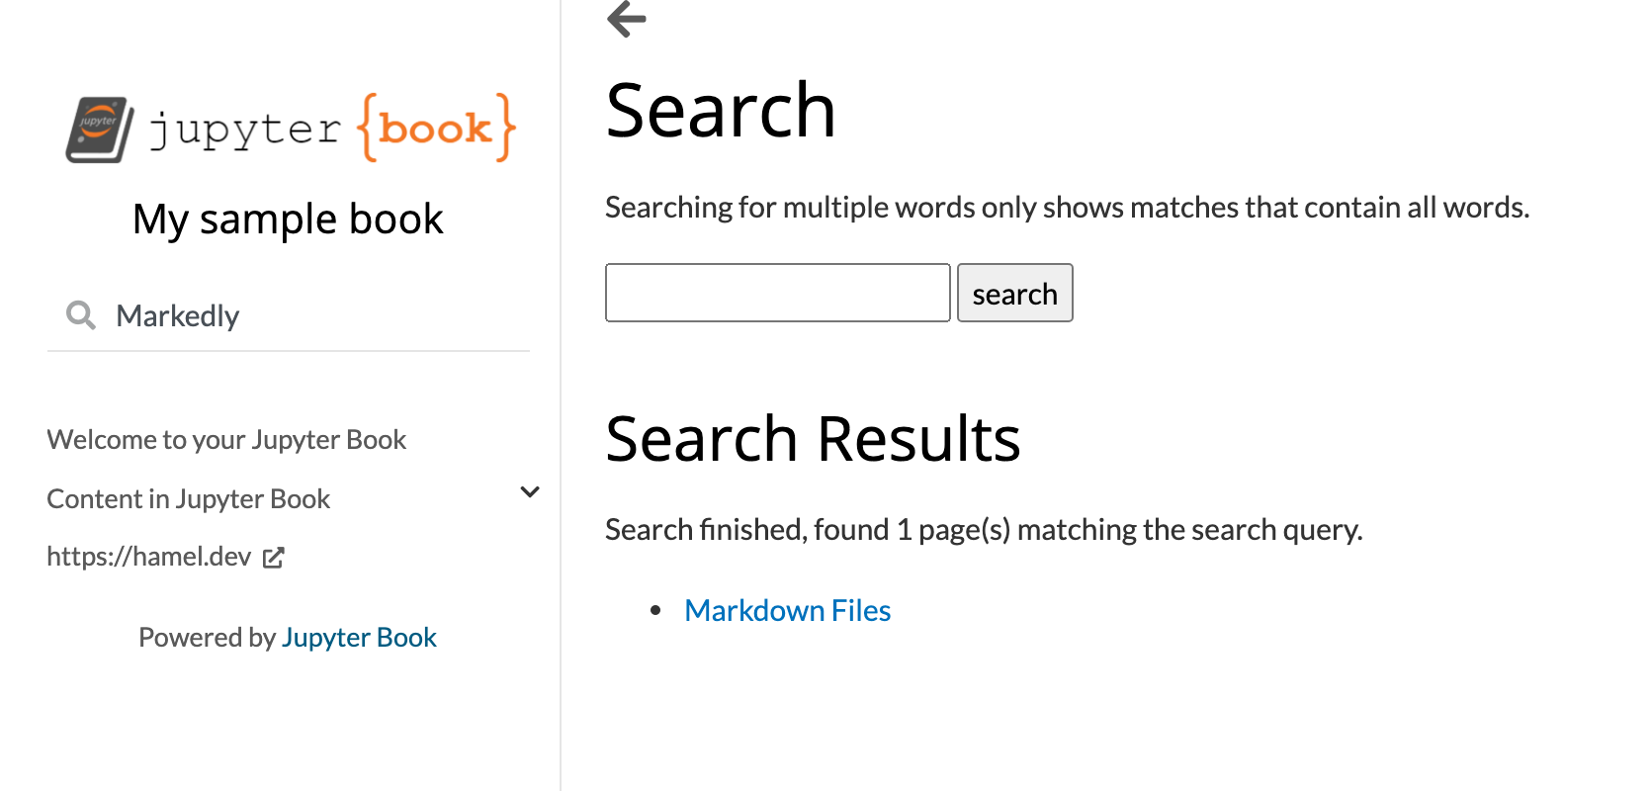
Task: Click the Search page heading
Action: click(x=721, y=109)
